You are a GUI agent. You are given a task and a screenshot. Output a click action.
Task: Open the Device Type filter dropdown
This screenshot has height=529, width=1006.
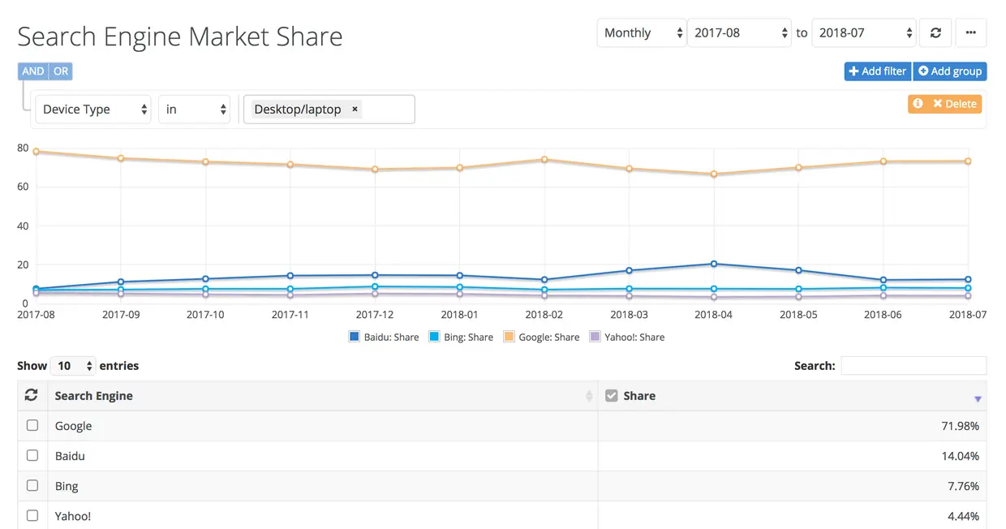[93, 110]
